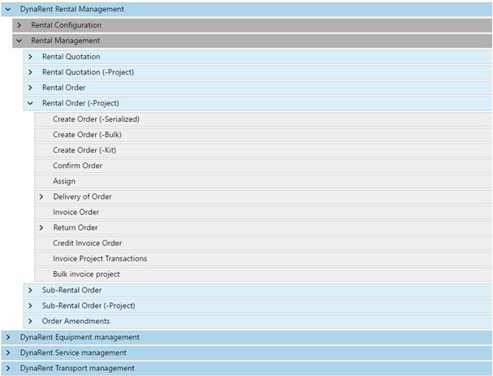Select Bulk invoice project
493x376 pixels.
point(86,274)
